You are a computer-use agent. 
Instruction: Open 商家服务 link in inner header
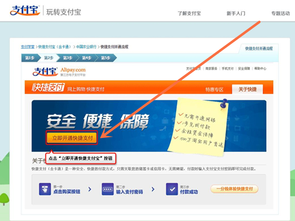211,69
